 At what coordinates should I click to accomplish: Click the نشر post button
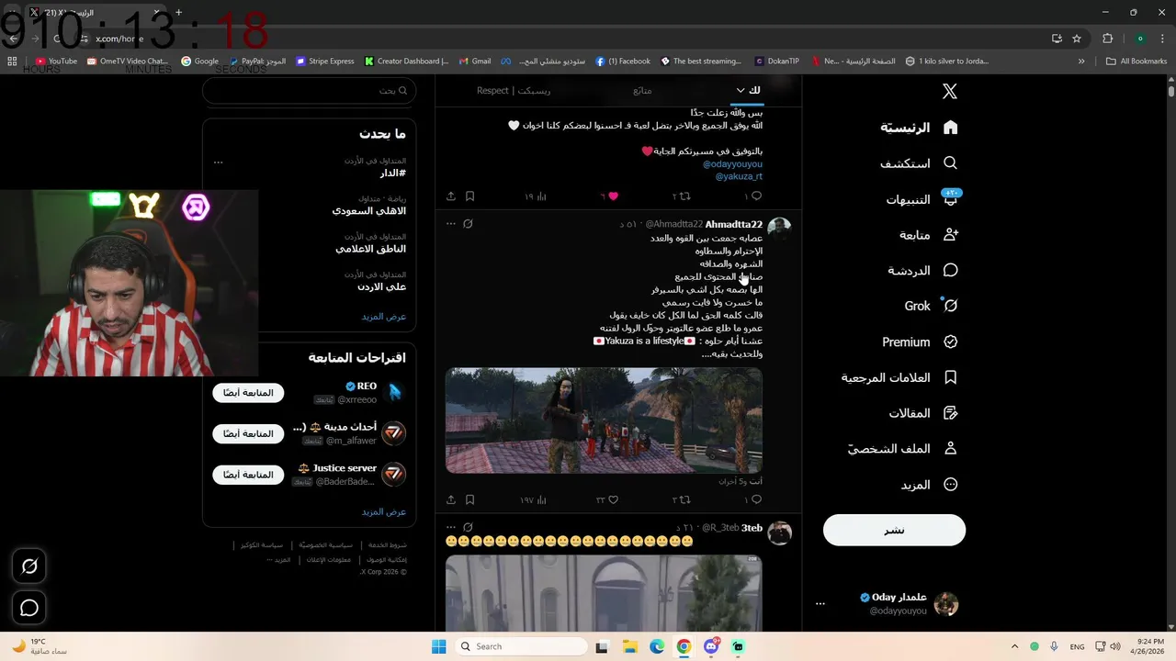[x=894, y=530]
